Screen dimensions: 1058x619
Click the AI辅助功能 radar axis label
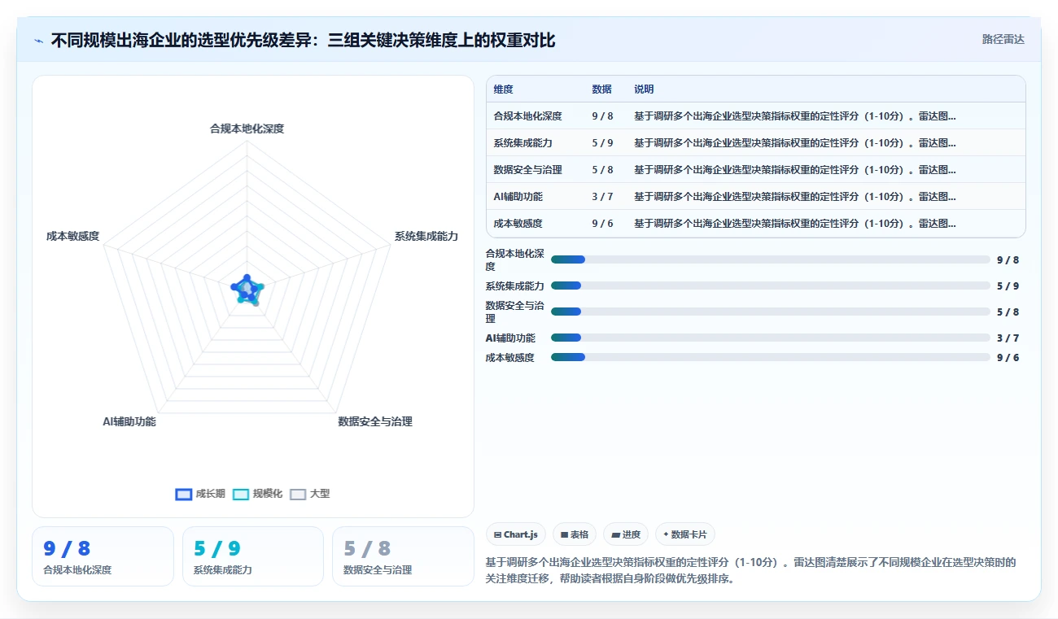click(129, 421)
